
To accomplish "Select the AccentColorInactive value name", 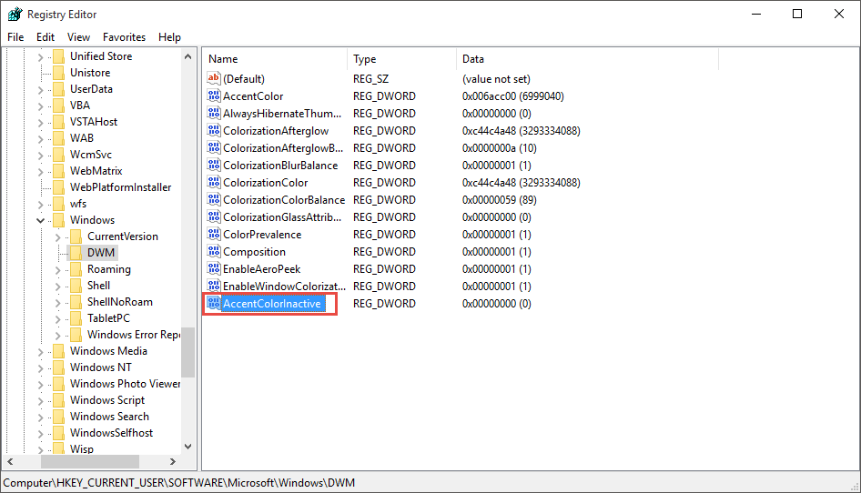I will click(x=272, y=304).
